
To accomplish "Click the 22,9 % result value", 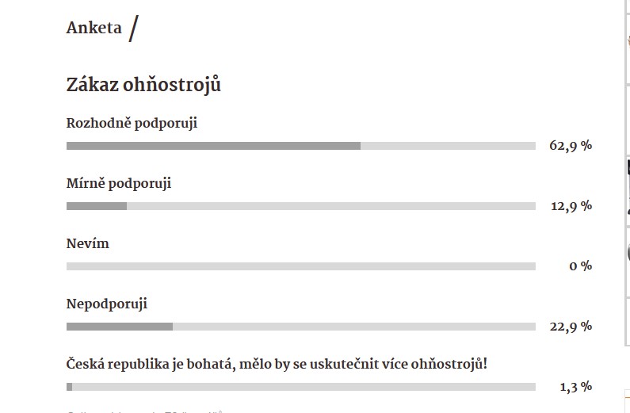I will pos(571,327).
